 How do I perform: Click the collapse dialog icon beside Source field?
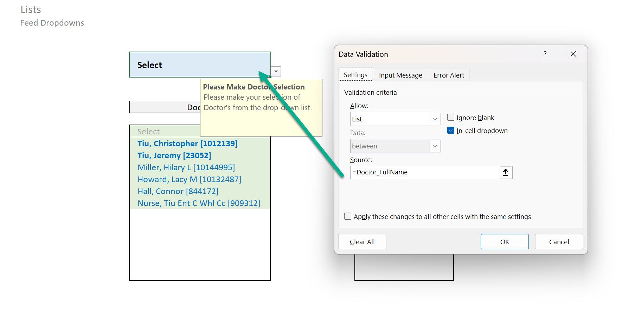[x=505, y=172]
